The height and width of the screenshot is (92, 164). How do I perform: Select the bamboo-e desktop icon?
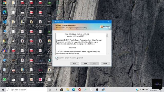coord(49,4)
